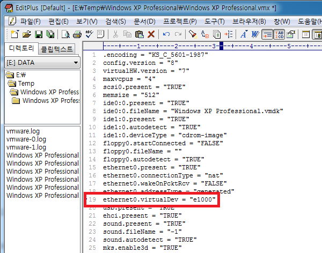Create a new document from toolbar
This screenshot has height=253, width=322.
click(14, 34)
